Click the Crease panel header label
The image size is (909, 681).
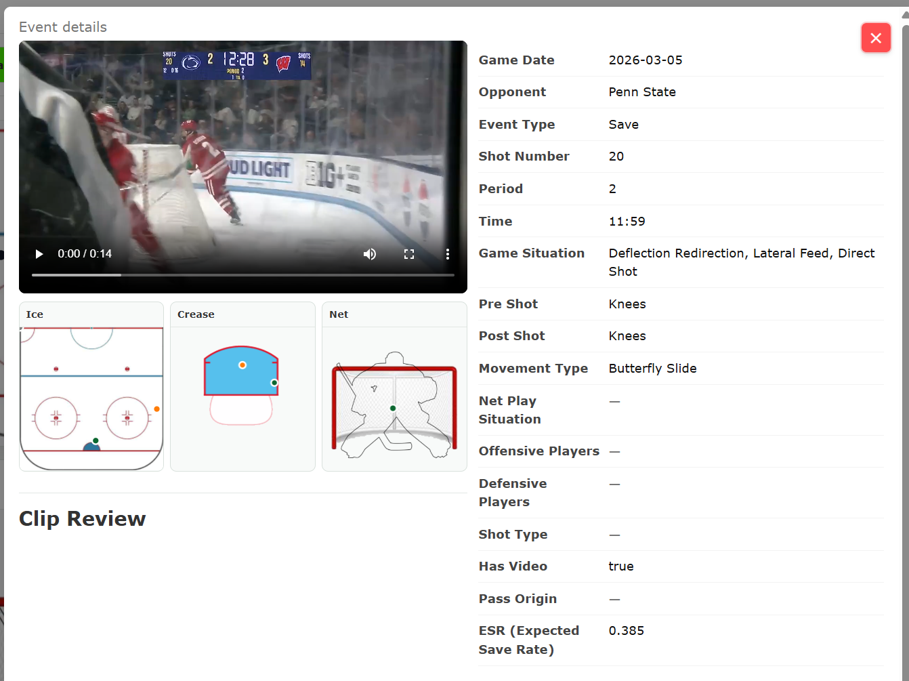[196, 314]
